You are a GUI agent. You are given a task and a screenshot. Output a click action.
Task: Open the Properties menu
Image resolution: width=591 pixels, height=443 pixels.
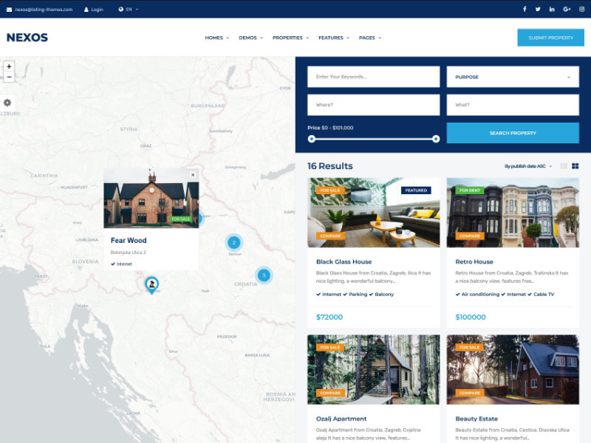tap(290, 38)
